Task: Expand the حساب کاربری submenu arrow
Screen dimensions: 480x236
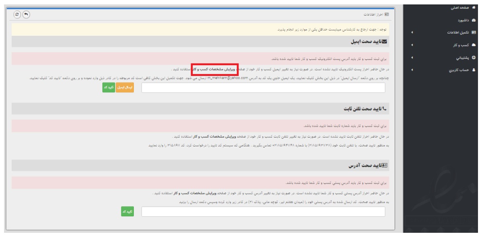Action: pos(412,70)
